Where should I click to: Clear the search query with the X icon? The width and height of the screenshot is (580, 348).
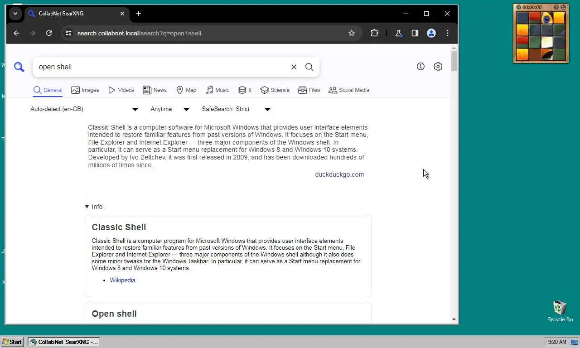click(x=294, y=67)
